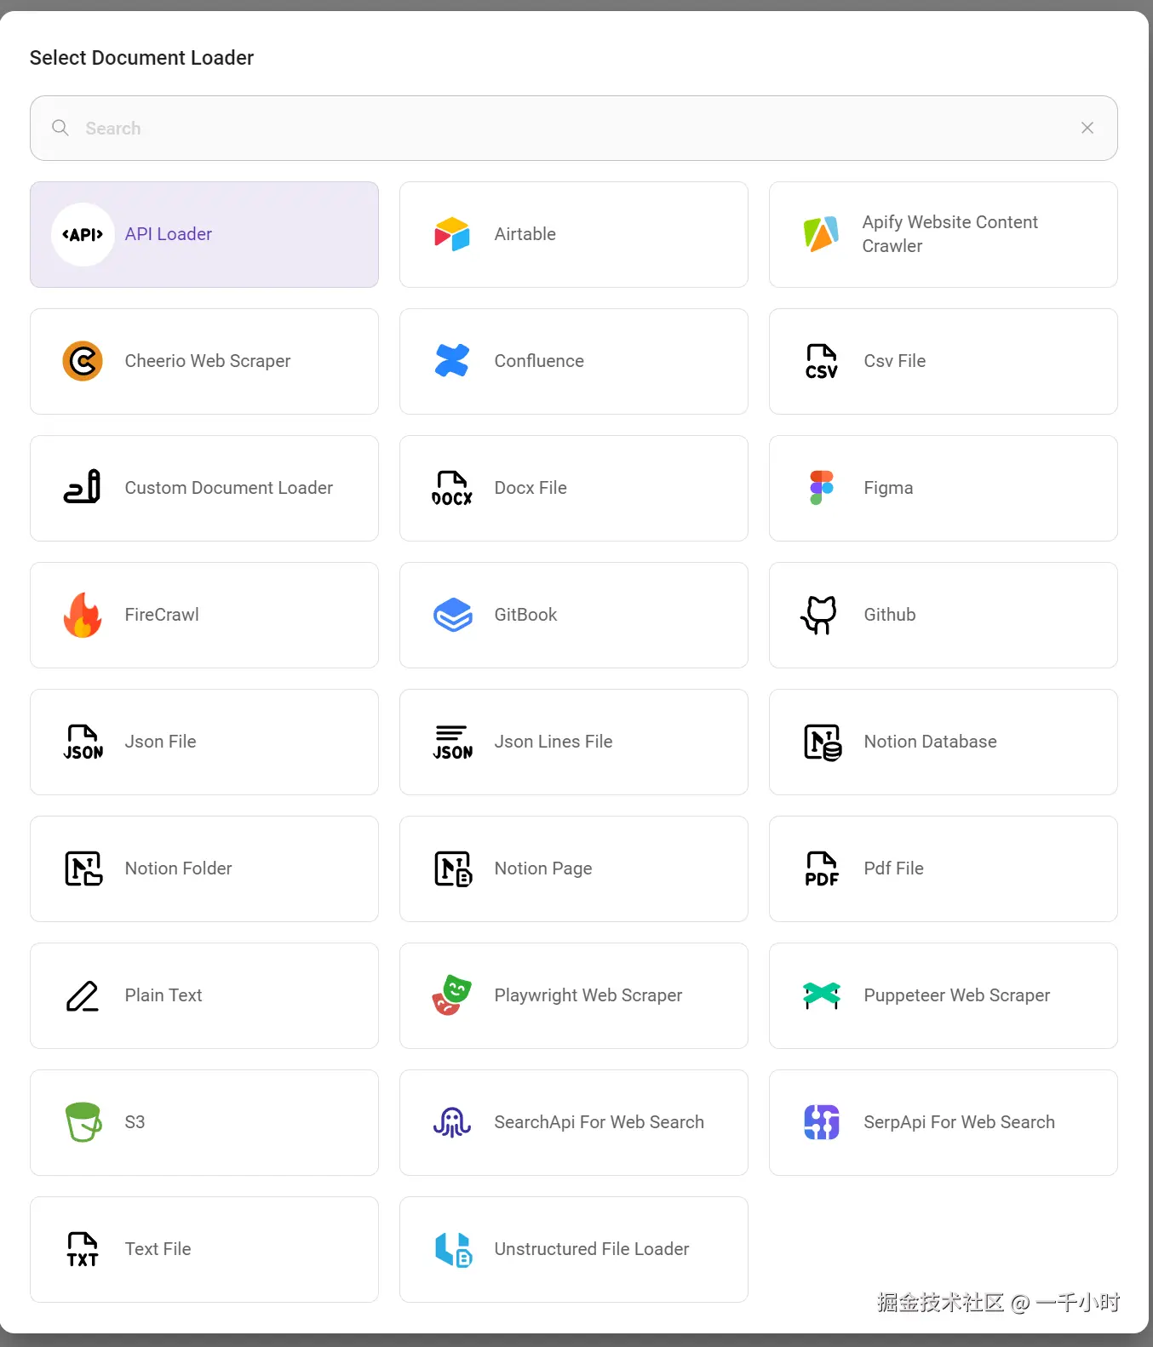Click the GitBook logo icon

452,615
